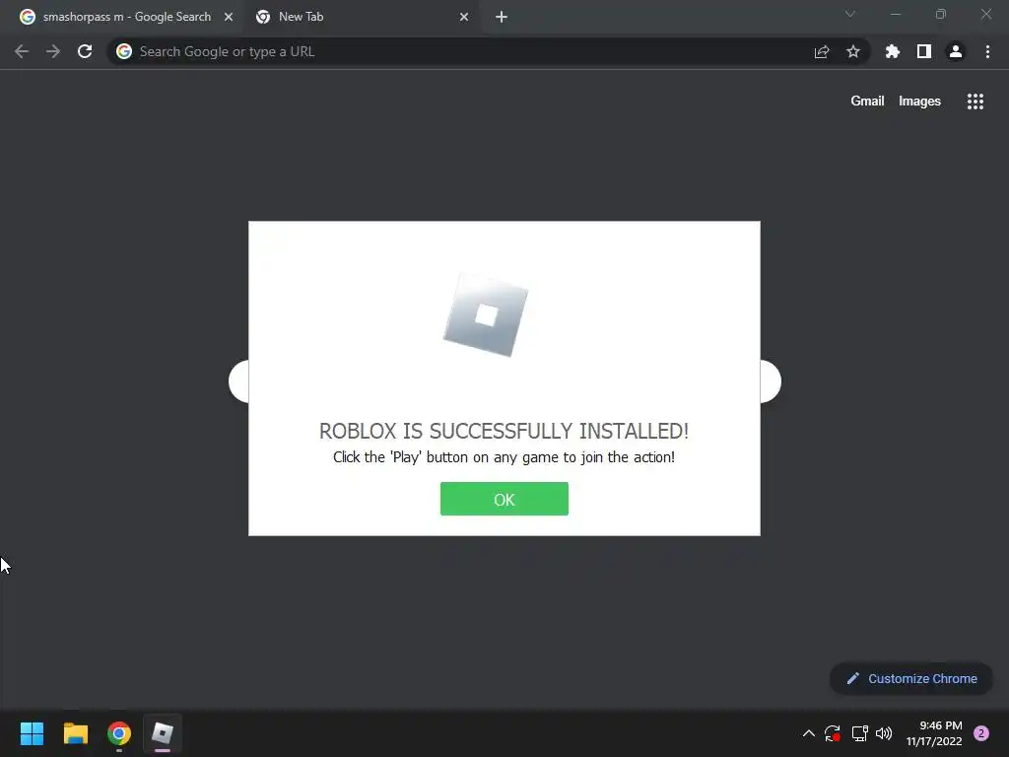Open the Chrome three-dot menu

[x=987, y=51]
